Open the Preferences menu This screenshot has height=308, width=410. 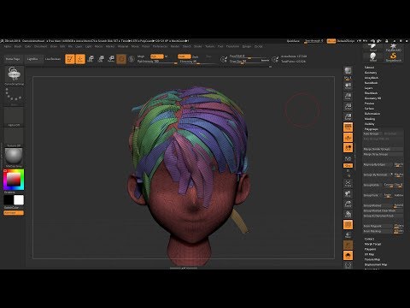[x=160, y=46]
